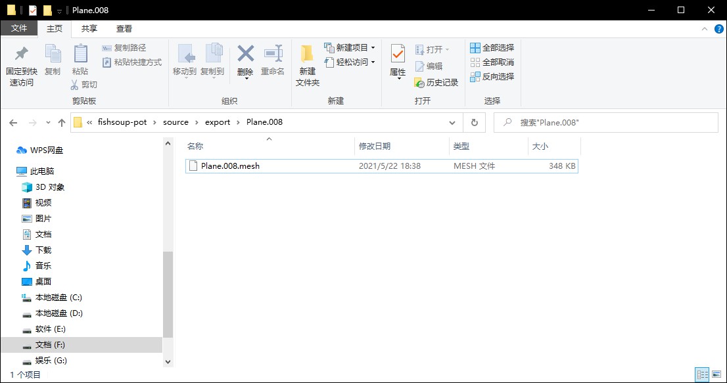This screenshot has height=383, width=727.
Task: Switch to the Home (主页) tab
Action: pos(55,29)
